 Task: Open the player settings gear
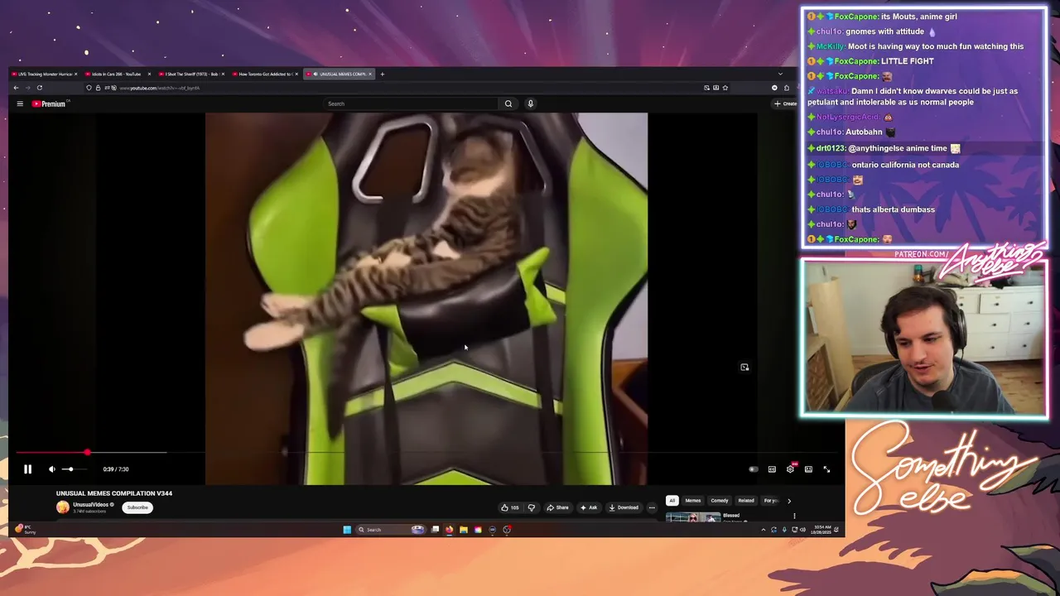point(790,469)
